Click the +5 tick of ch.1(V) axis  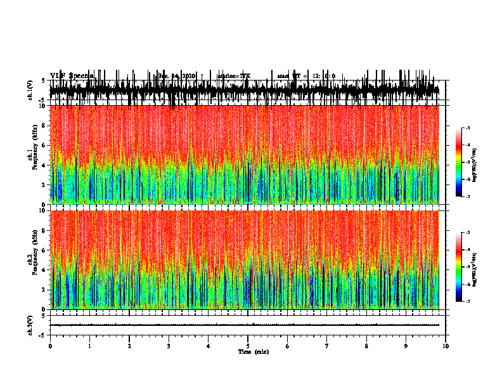coord(43,81)
